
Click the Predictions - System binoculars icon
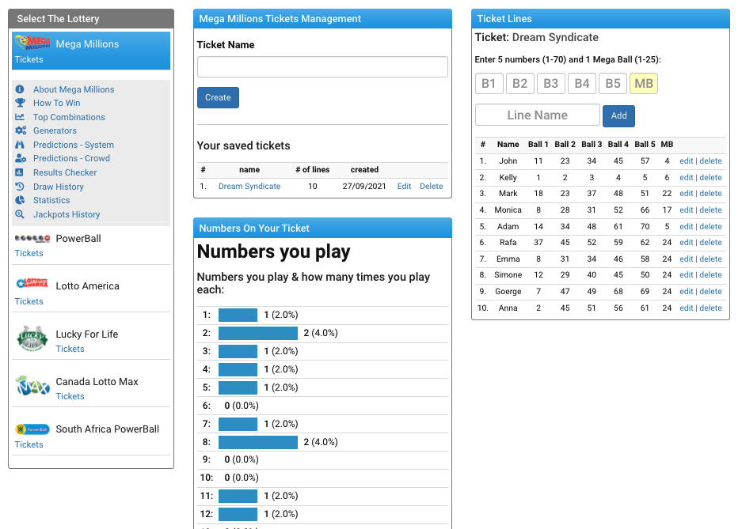(x=21, y=145)
